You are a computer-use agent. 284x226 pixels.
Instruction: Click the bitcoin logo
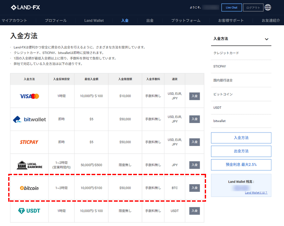(x=29, y=188)
